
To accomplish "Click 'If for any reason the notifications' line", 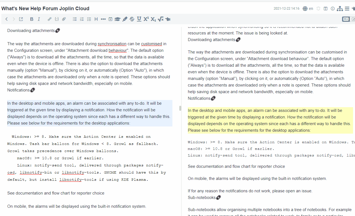I will coord(250,191).
